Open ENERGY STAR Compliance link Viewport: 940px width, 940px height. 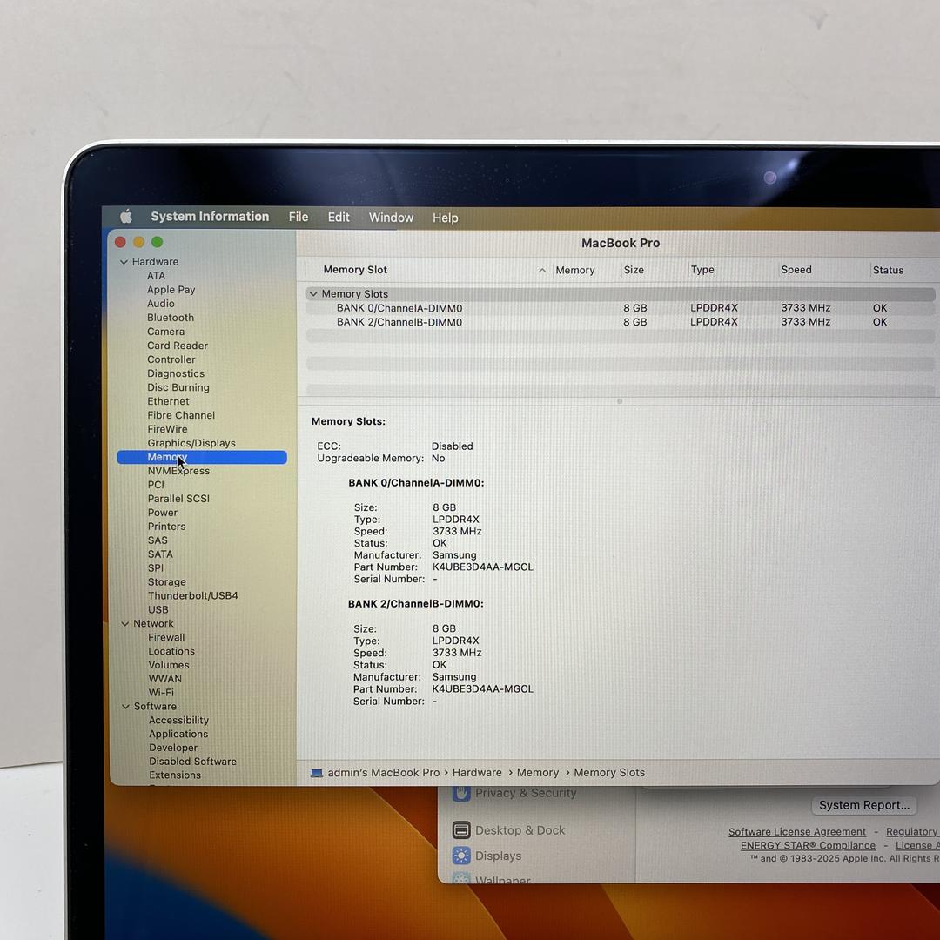point(808,845)
